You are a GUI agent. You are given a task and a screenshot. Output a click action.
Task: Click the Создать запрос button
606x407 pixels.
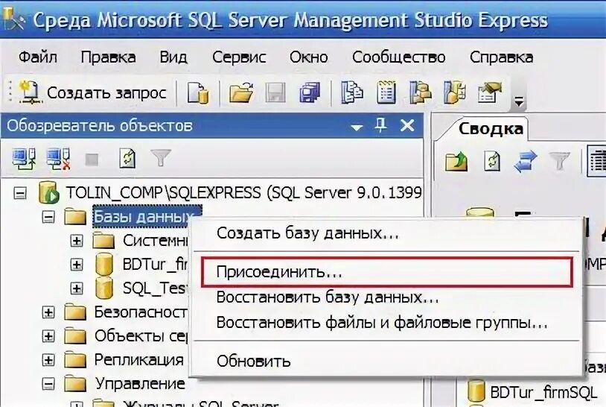(93, 92)
